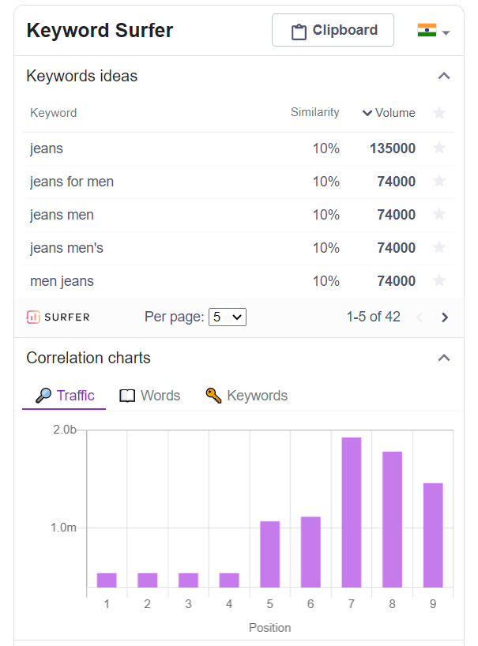Click the position 9 traffic bar
478x646 pixels.
click(433, 535)
